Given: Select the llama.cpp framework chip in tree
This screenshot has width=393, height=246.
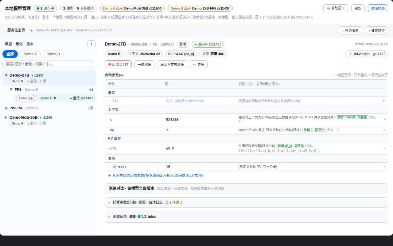Looking at the screenshot, I should (x=26, y=98).
